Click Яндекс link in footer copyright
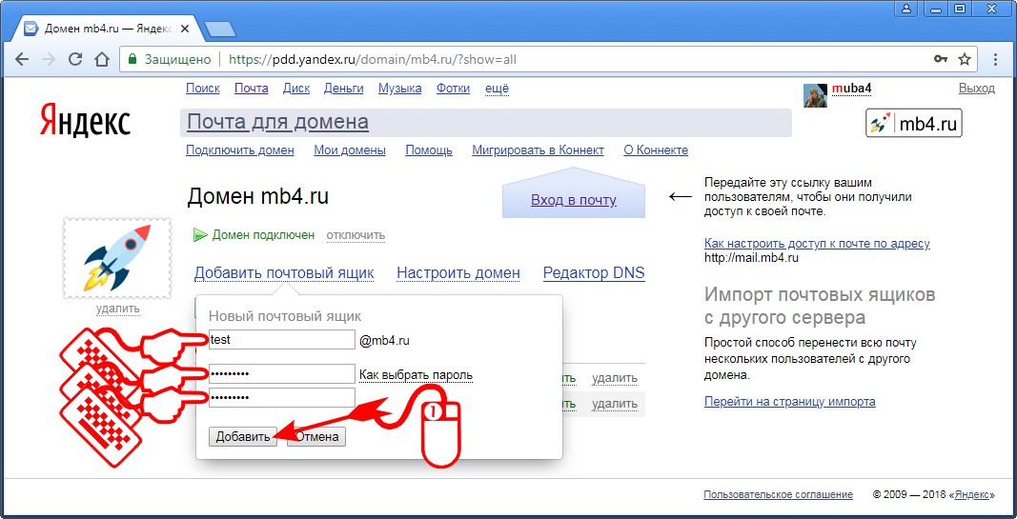This screenshot has width=1017, height=519. (x=971, y=495)
